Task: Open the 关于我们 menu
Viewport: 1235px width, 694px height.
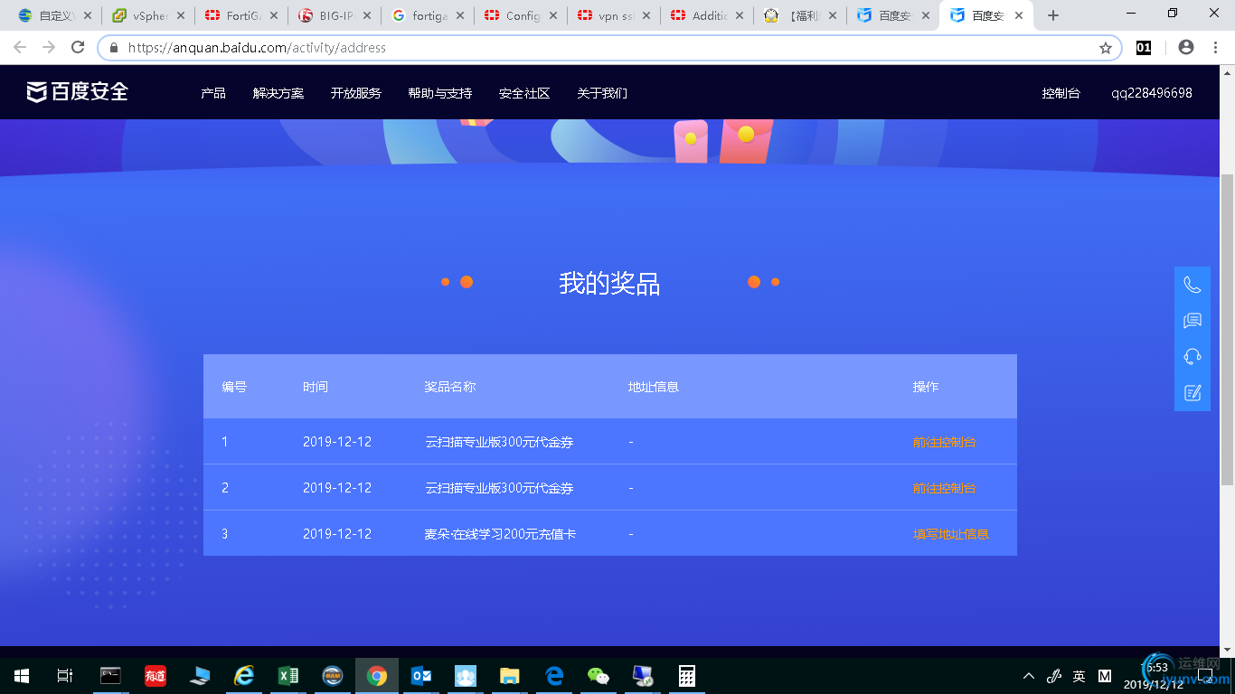Action: [602, 93]
